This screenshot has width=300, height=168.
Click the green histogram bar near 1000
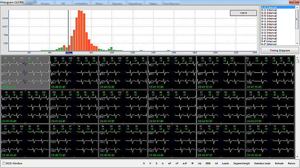(x=112, y=49)
